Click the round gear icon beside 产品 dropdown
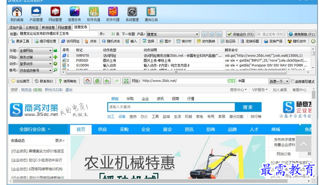The image size is (319, 185). point(212,34)
